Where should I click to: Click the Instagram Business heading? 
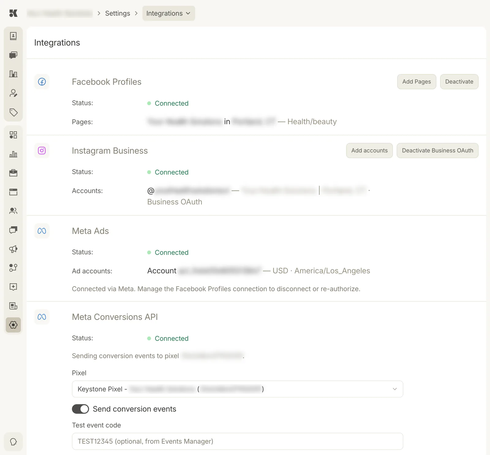click(110, 151)
